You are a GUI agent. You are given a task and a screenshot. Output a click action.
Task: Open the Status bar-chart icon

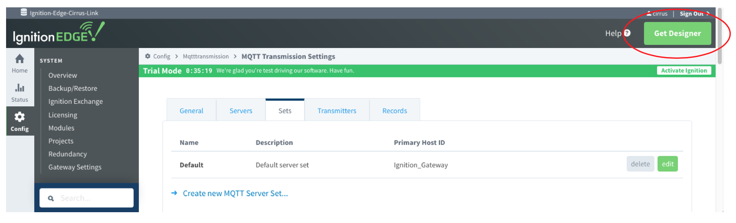point(20,88)
